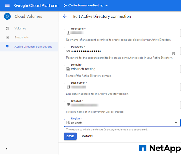181x155 pixels.
Task: Click the region grid icon
Action: tap(68, 123)
